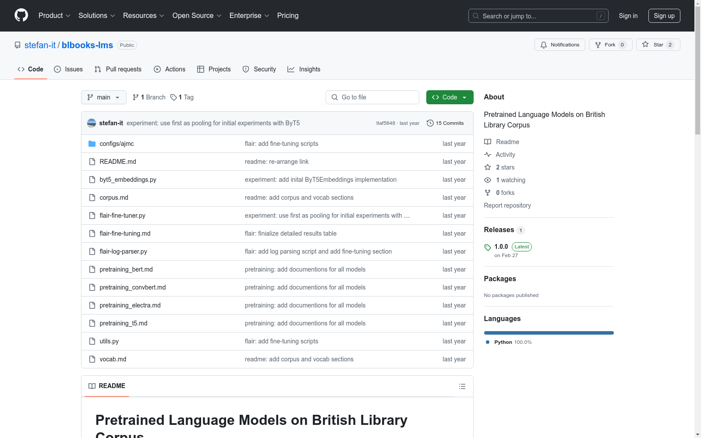Click the file icon next to pretraining_bert.md

click(92, 269)
